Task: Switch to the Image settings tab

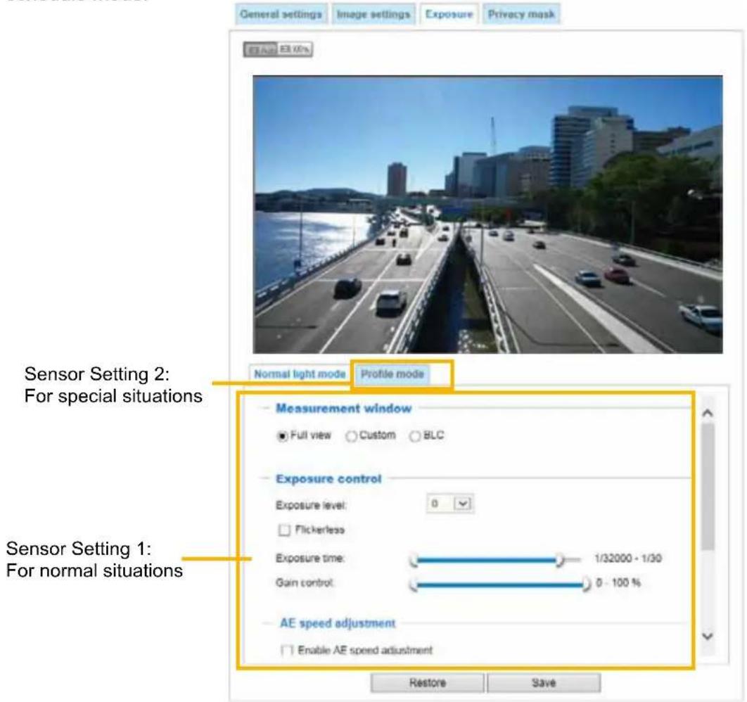Action: pyautogui.click(x=373, y=14)
